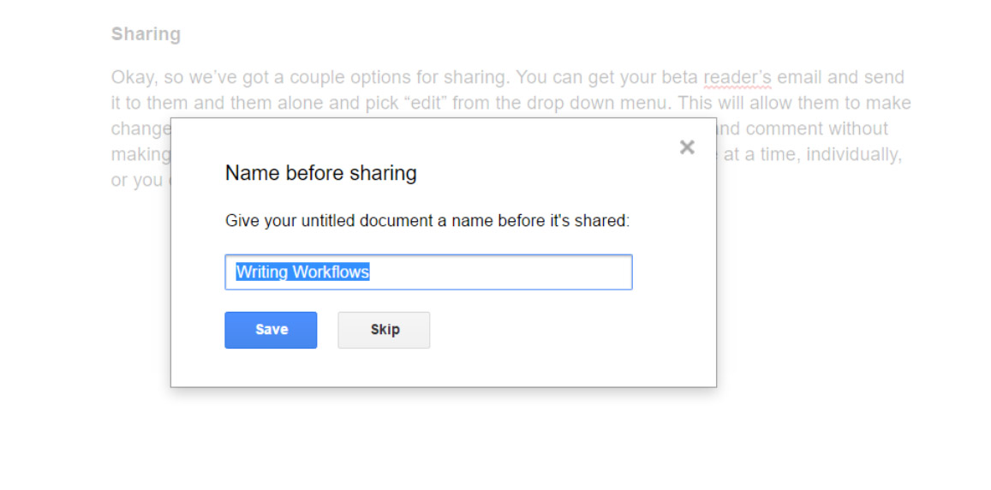
Task: Click the document name input field
Action: [x=428, y=272]
